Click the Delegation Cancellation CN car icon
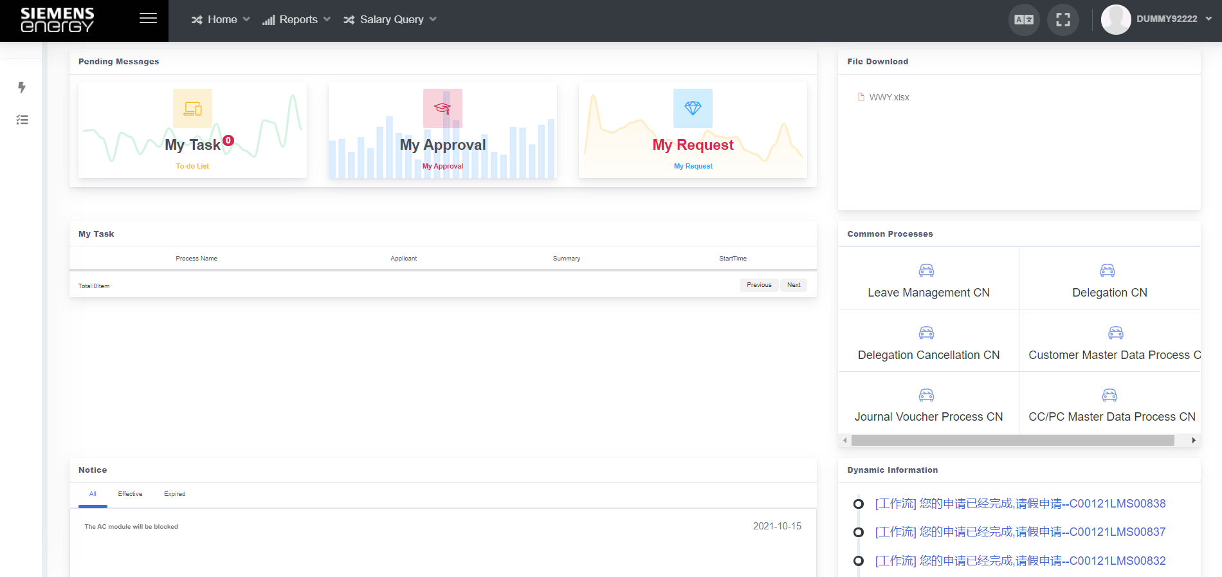This screenshot has width=1222, height=577. point(926,333)
